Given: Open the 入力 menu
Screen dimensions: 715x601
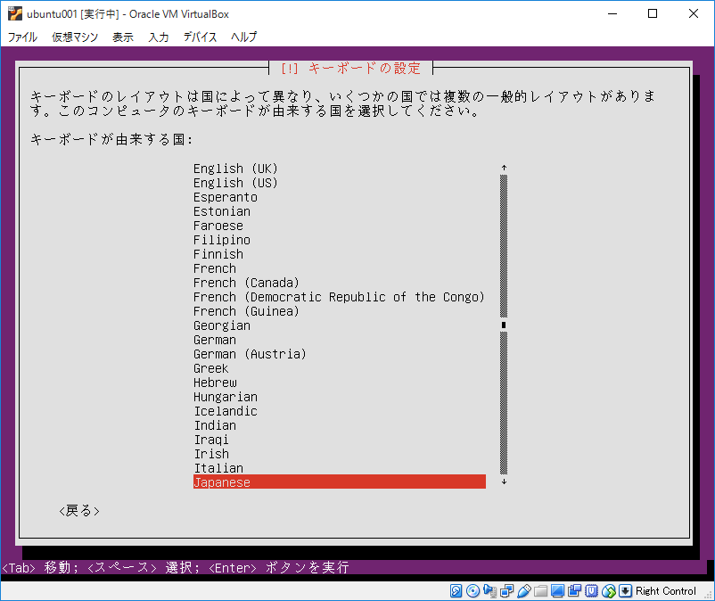Looking at the screenshot, I should coord(159,37).
